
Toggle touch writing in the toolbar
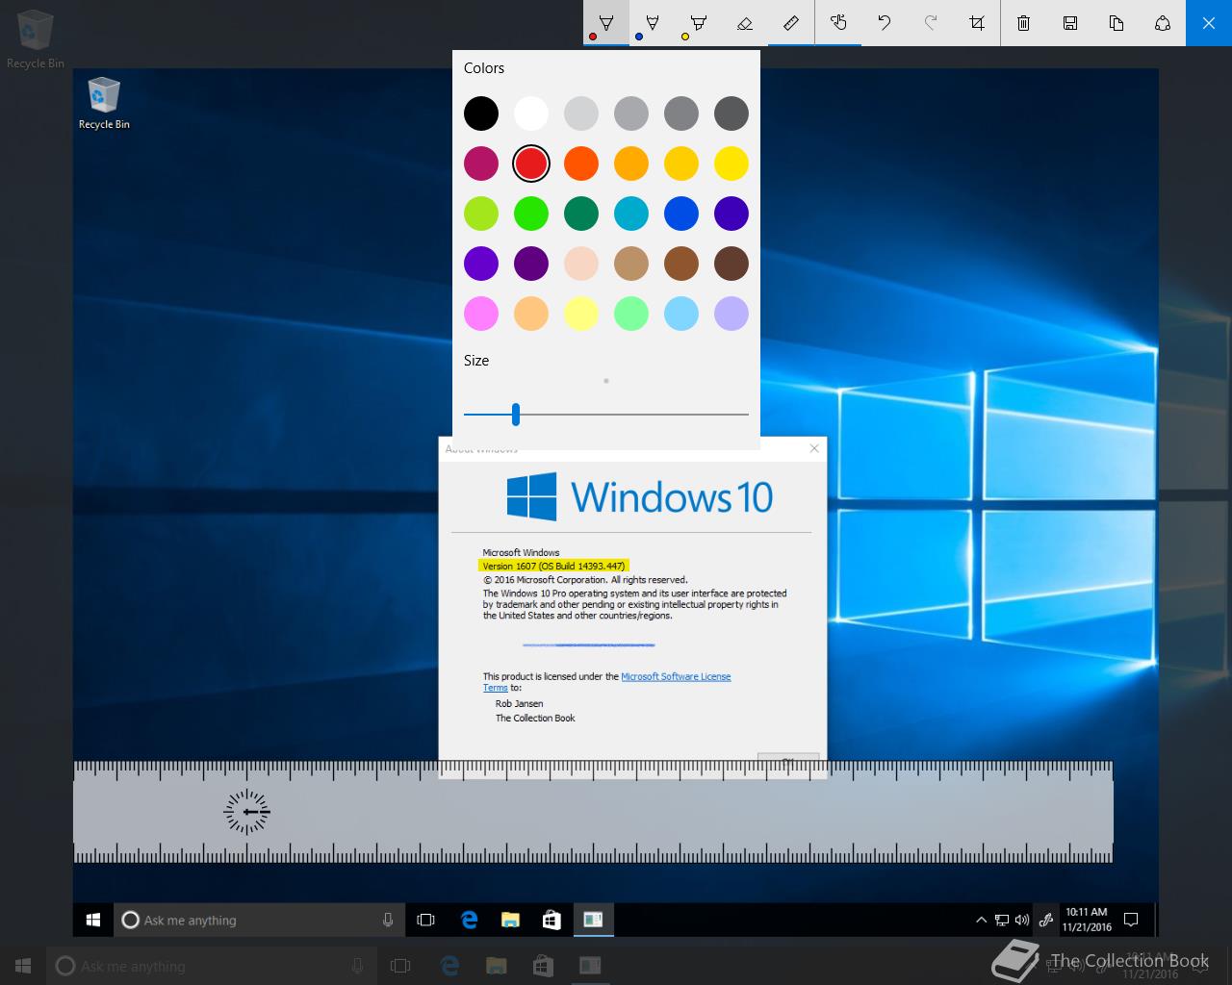tap(838, 23)
